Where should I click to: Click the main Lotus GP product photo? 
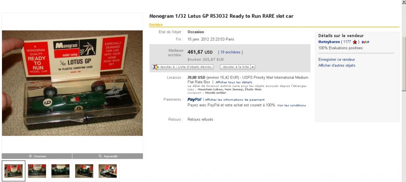tap(72, 83)
